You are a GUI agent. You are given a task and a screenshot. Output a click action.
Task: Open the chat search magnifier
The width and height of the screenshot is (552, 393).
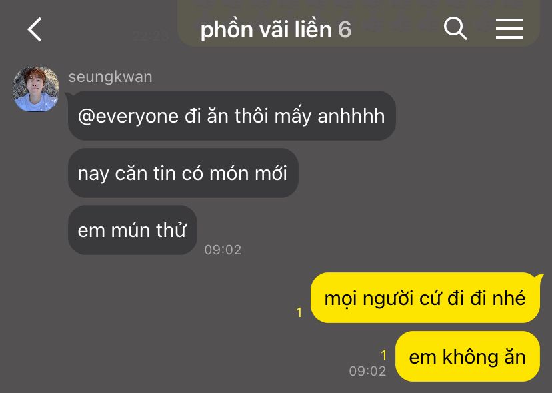455,28
